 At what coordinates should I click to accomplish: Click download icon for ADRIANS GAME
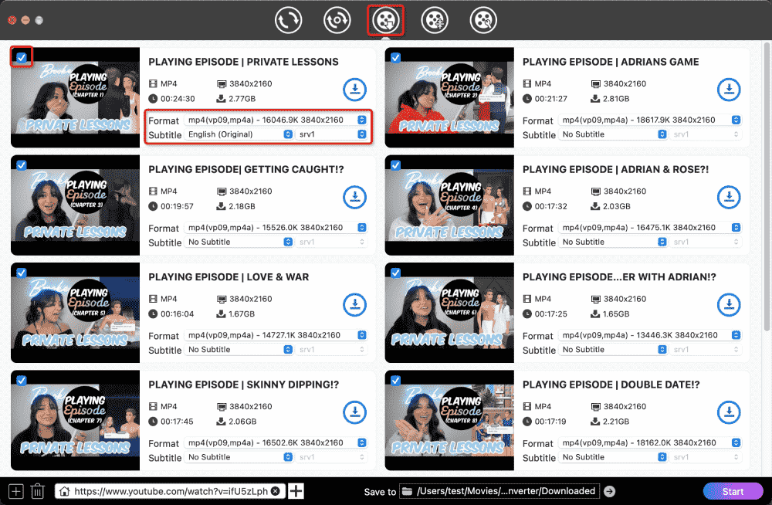click(729, 90)
